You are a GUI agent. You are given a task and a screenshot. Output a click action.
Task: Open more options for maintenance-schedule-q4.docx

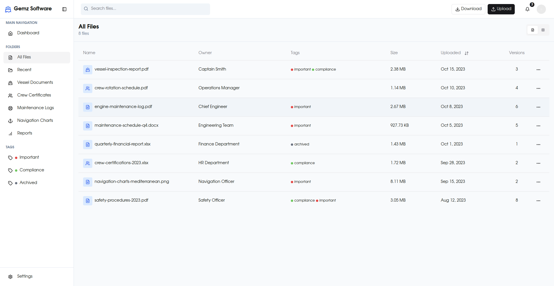pos(538,126)
